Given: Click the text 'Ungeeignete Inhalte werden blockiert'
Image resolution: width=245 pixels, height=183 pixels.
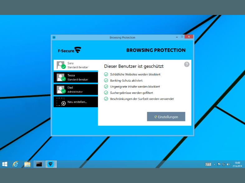Looking at the screenshot, I should pos(135,87).
